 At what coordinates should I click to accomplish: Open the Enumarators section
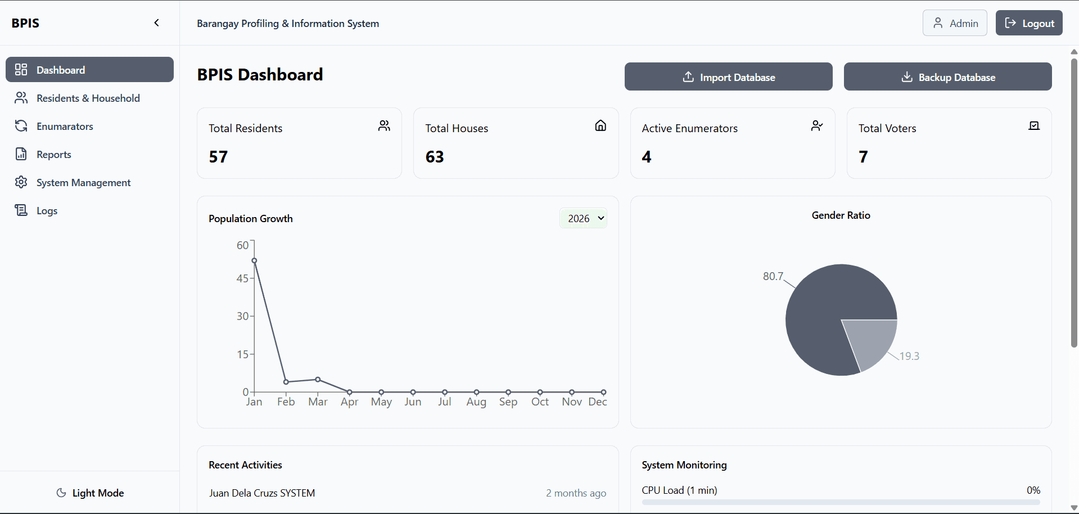(89, 126)
